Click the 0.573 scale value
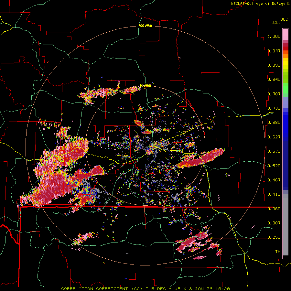Image resolution: width=291 pixels, height=291 pixels. click(x=274, y=151)
